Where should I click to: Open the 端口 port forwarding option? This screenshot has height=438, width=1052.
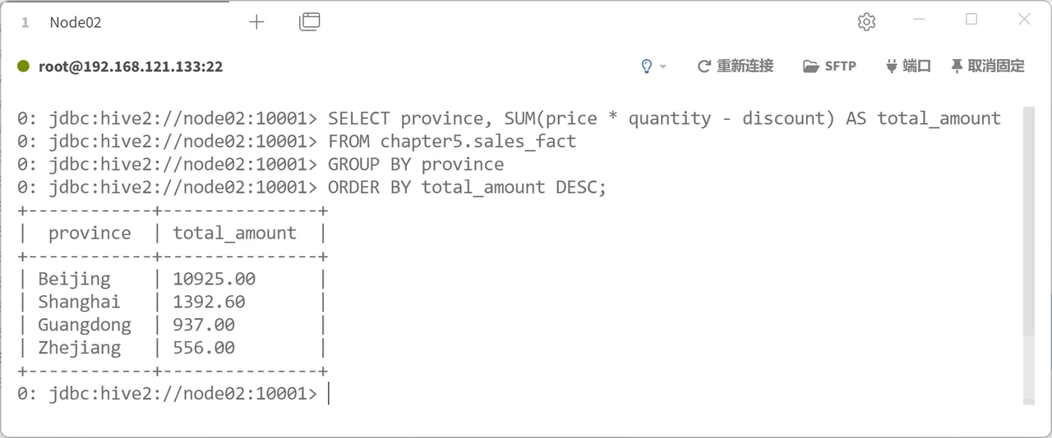pyautogui.click(x=908, y=66)
